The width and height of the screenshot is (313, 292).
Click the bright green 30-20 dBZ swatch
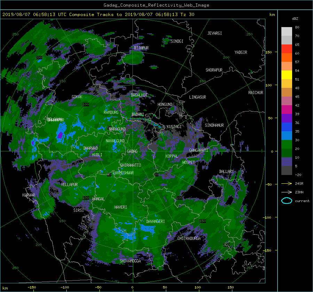[287, 144]
